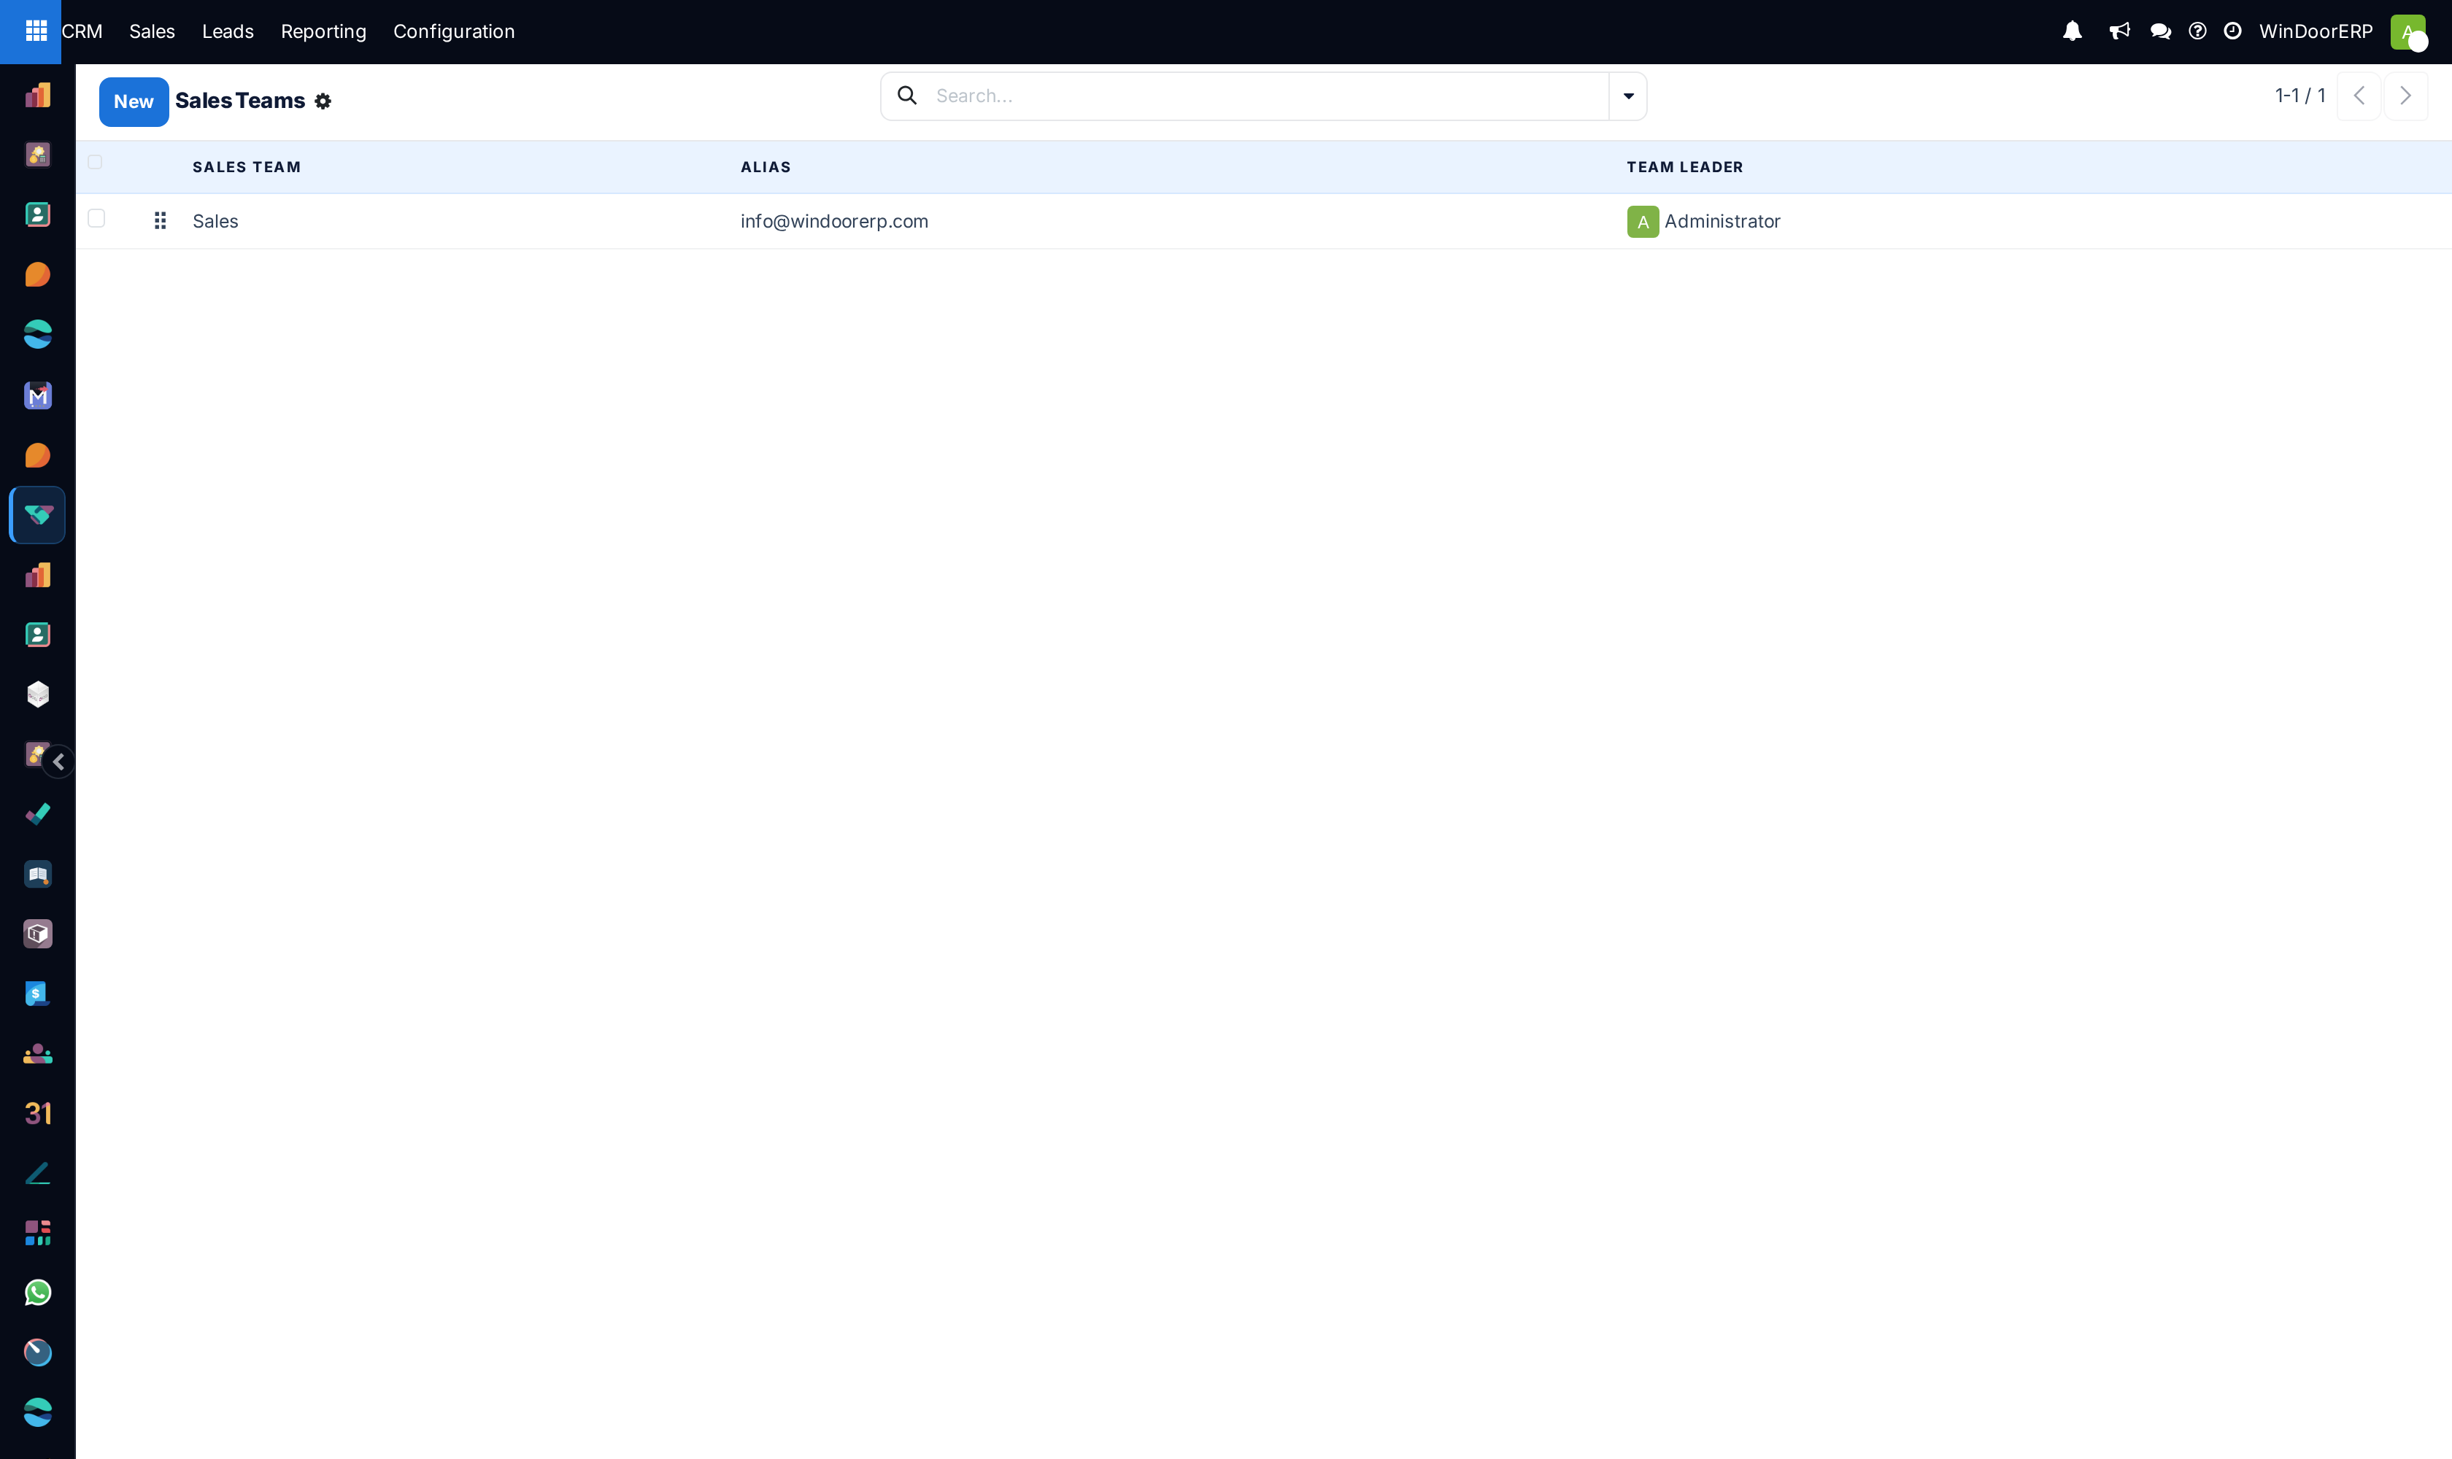The width and height of the screenshot is (2452, 1459).
Task: Open the notifications bell
Action: pyautogui.click(x=2073, y=31)
